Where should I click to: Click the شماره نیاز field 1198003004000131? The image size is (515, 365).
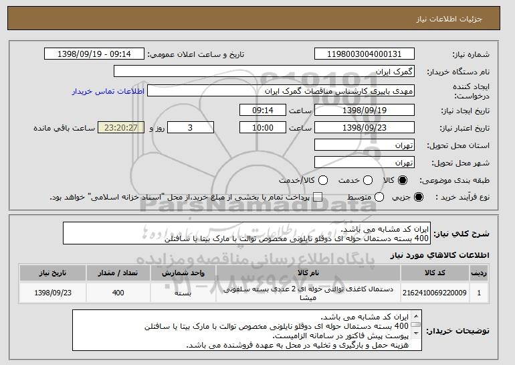point(365,54)
